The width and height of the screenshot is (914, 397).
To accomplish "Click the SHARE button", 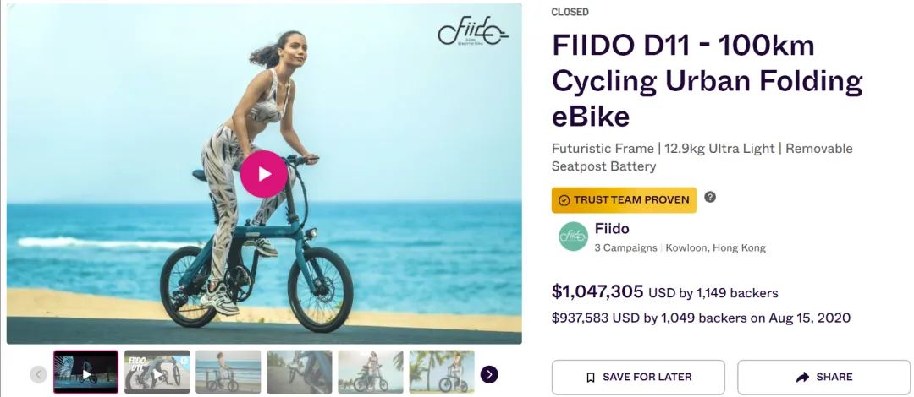I will pyautogui.click(x=823, y=378).
